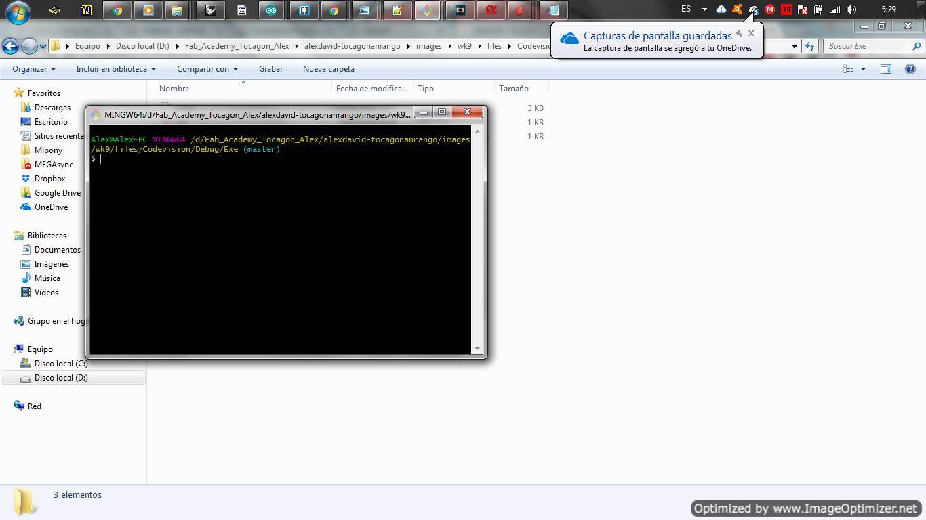926x520 pixels.
Task: Open the Música library
Action: (x=47, y=278)
